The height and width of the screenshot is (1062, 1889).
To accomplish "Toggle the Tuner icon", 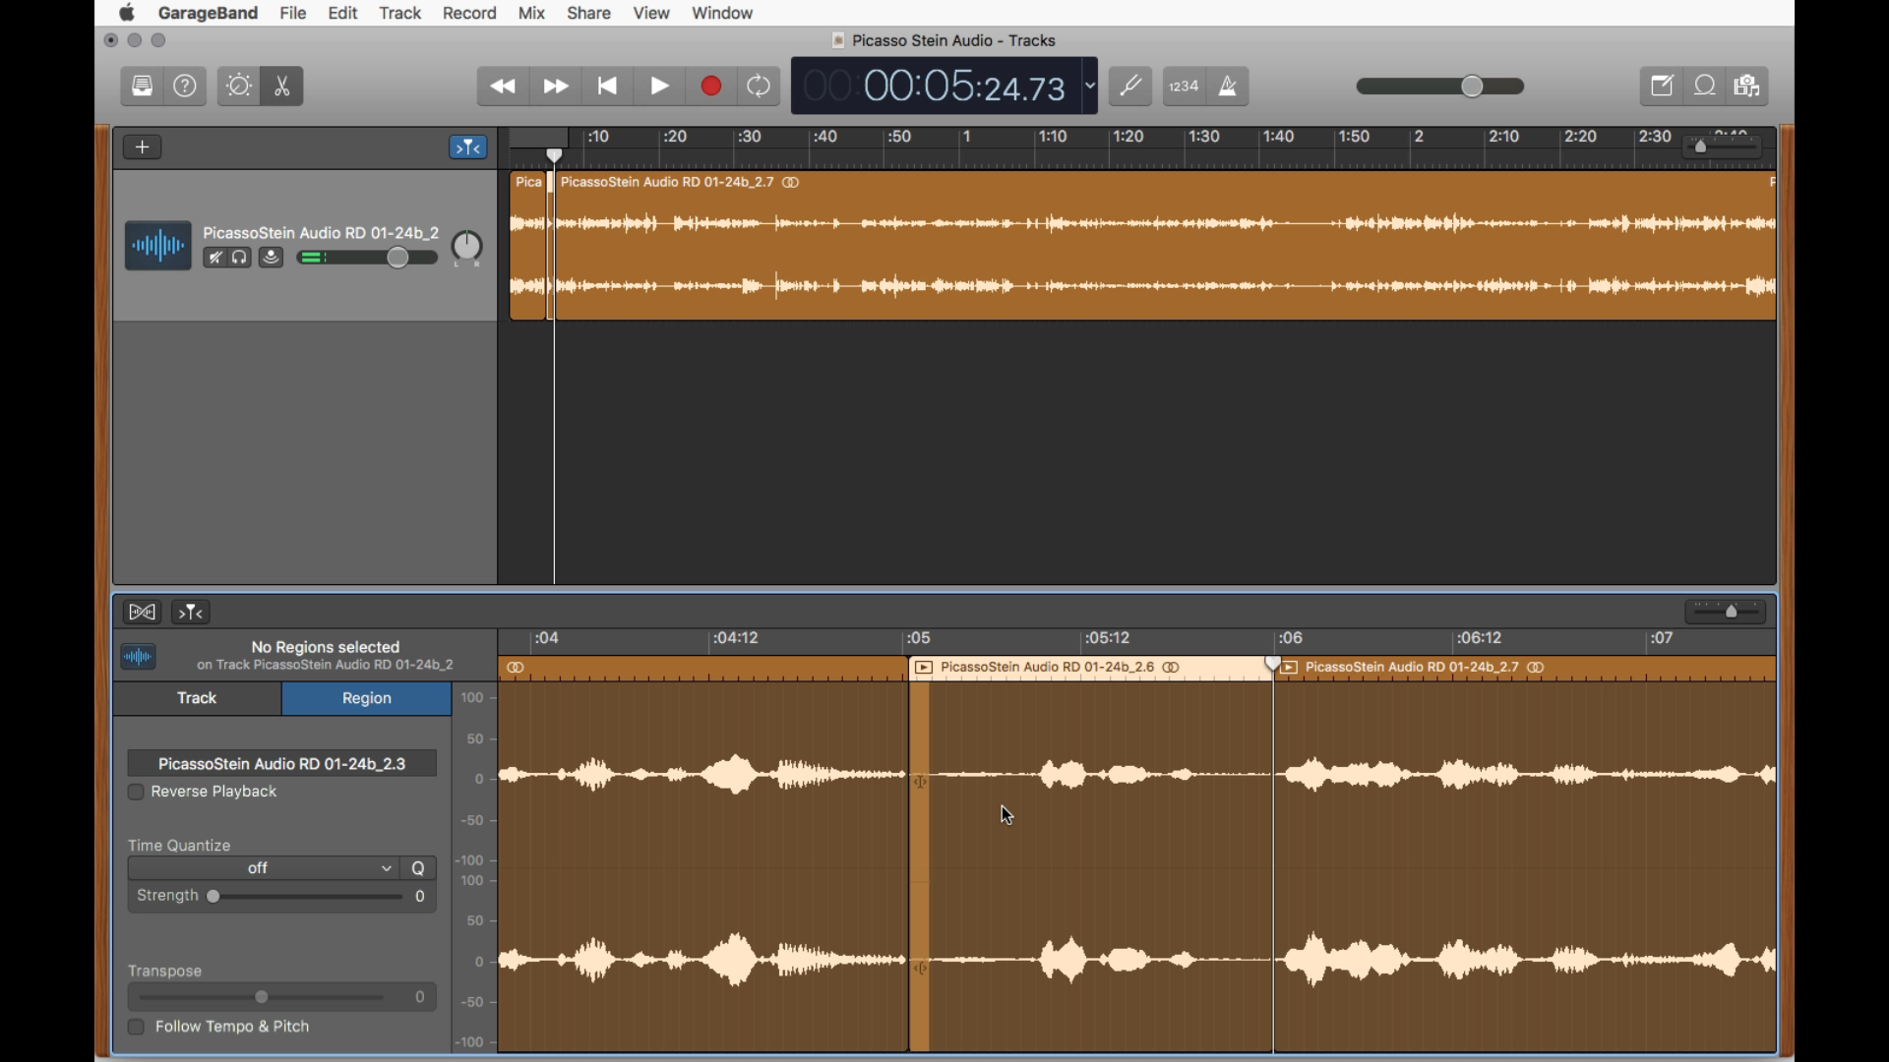I will point(1130,87).
